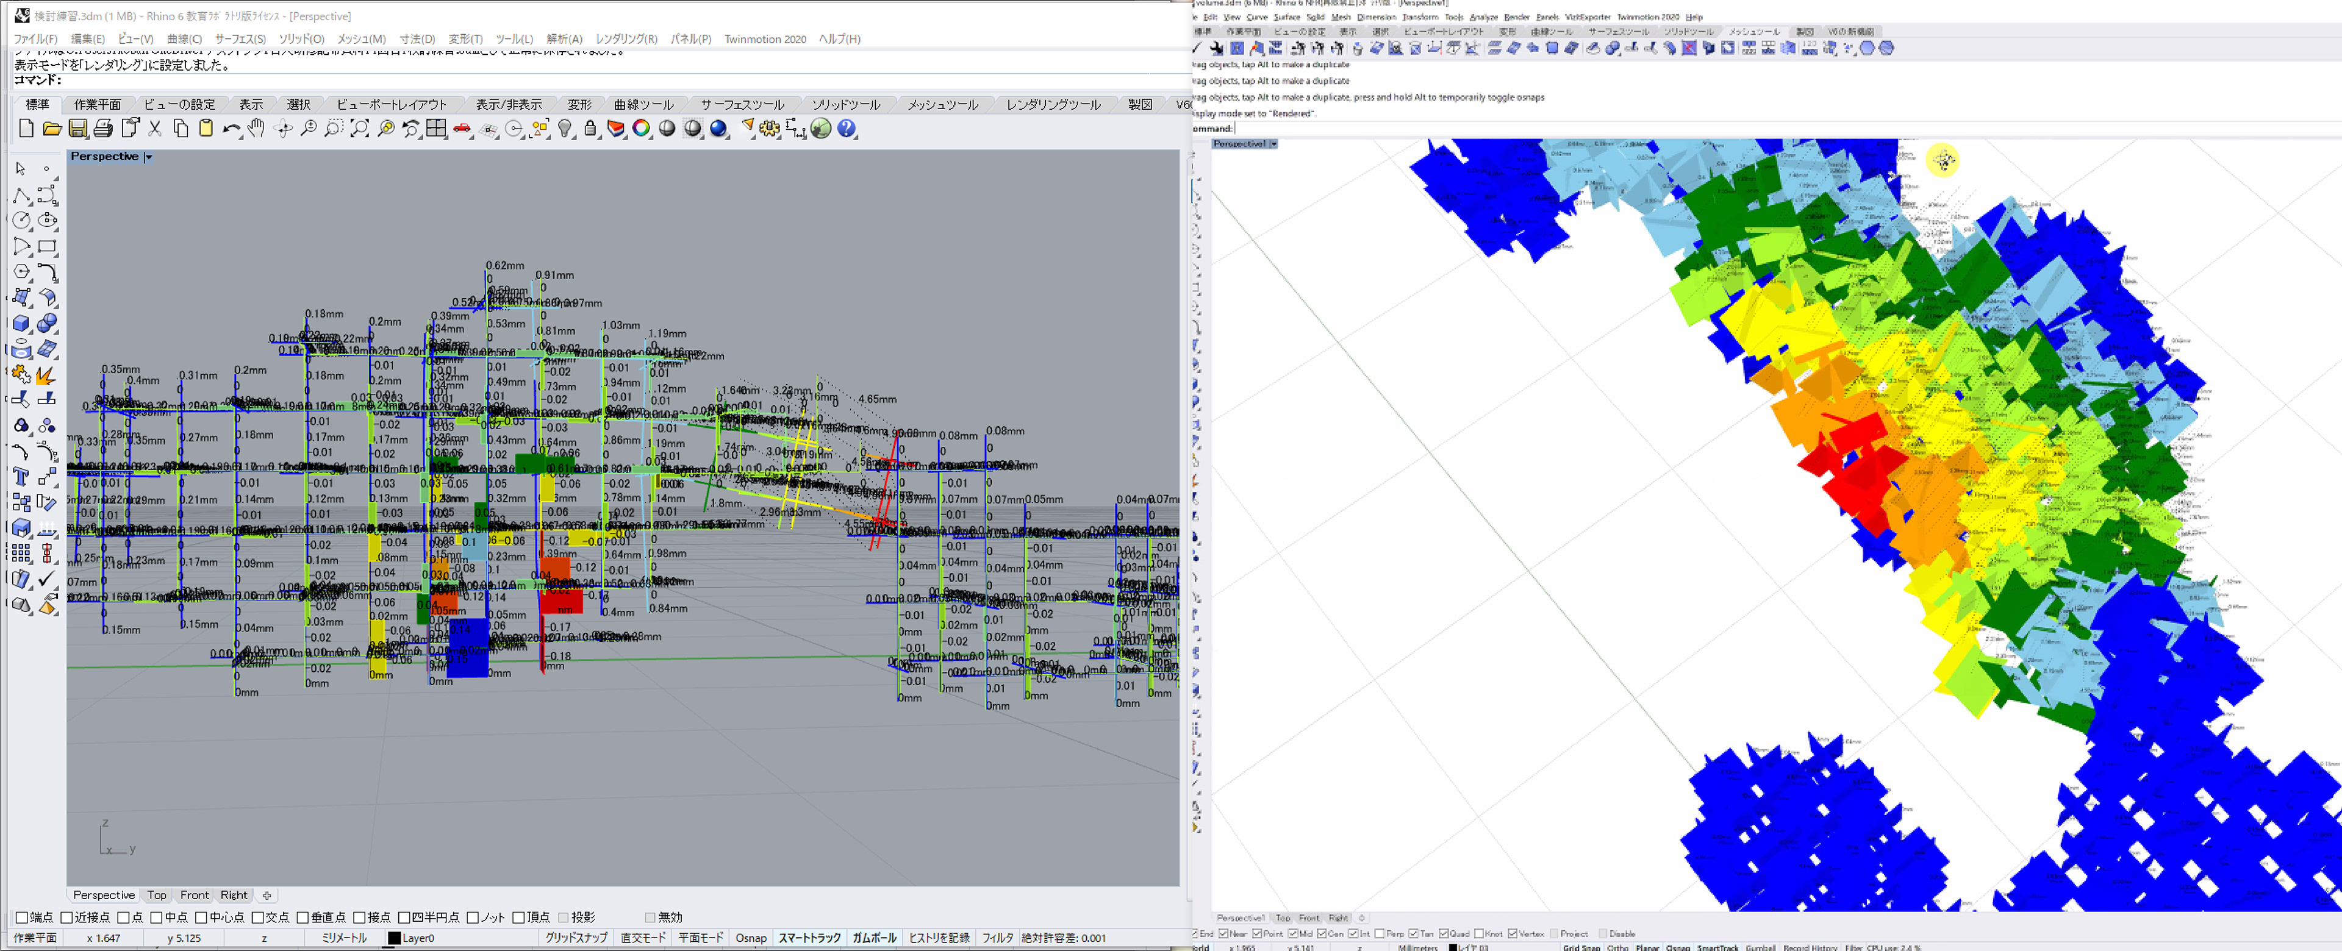The width and height of the screenshot is (2342, 951).
Task: Select the Box solid tool in the left toolbar
Action: pos(21,322)
